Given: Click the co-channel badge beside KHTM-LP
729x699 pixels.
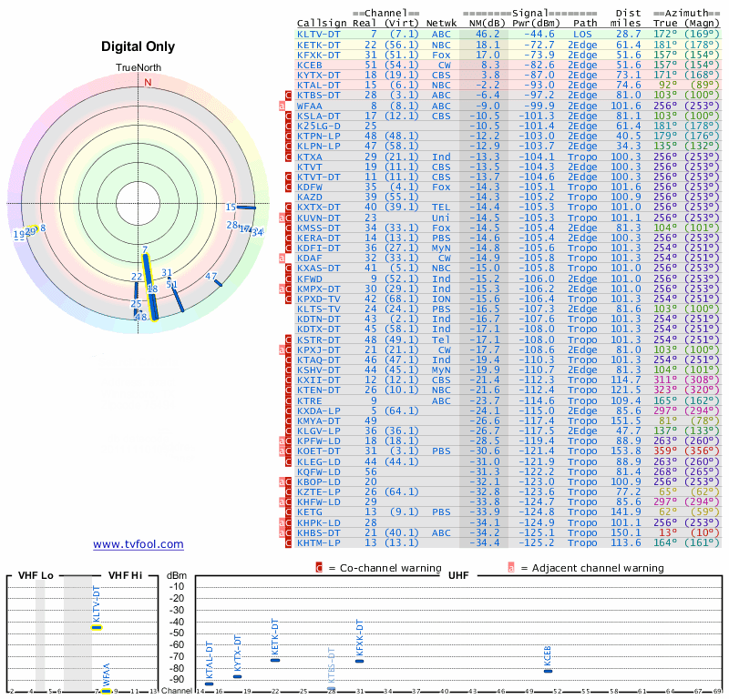Looking at the screenshot, I should click(288, 543).
